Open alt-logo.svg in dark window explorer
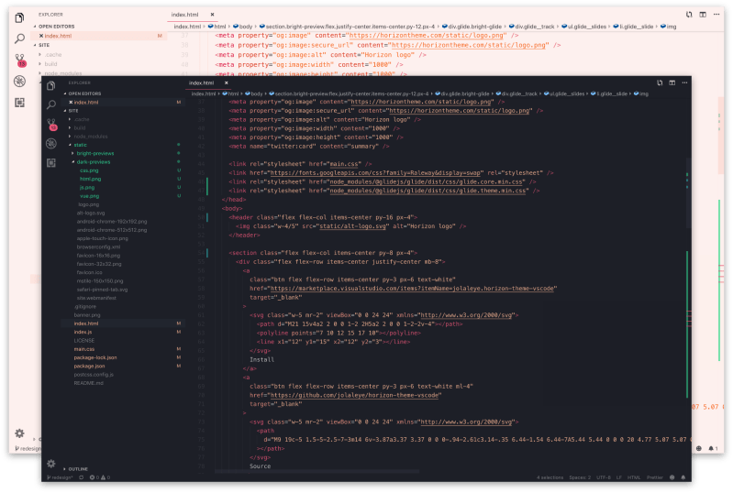 pos(91,213)
